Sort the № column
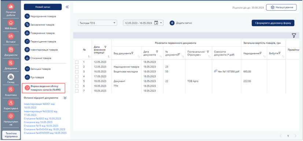 pyautogui.click(x=89, y=57)
